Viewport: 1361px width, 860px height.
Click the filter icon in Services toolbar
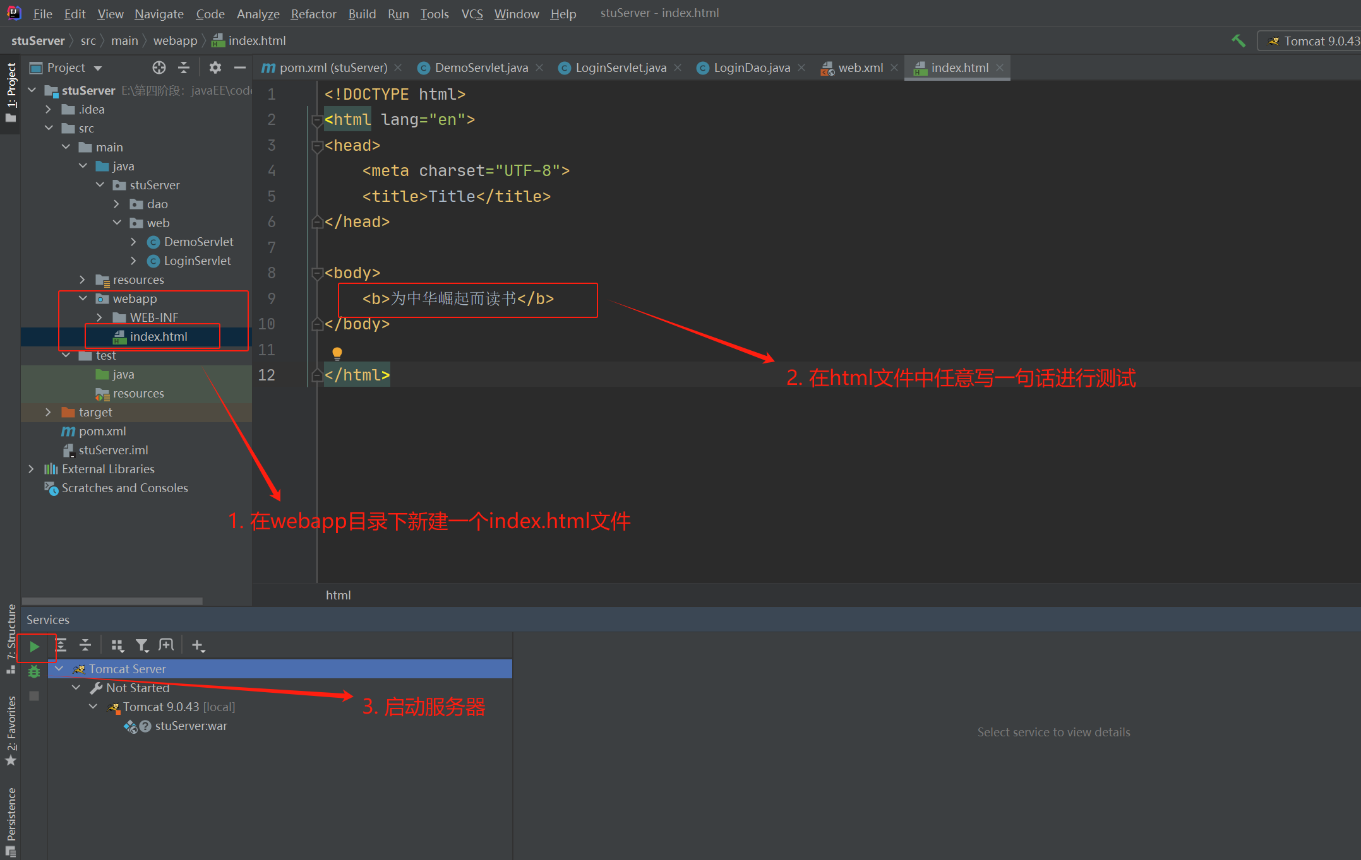click(143, 645)
